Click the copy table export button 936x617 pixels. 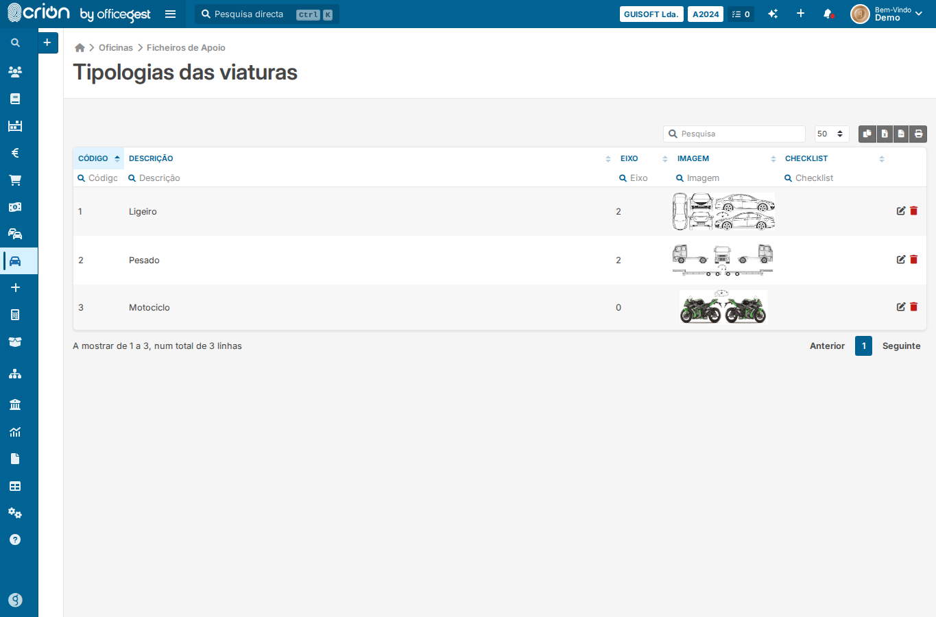click(x=867, y=134)
